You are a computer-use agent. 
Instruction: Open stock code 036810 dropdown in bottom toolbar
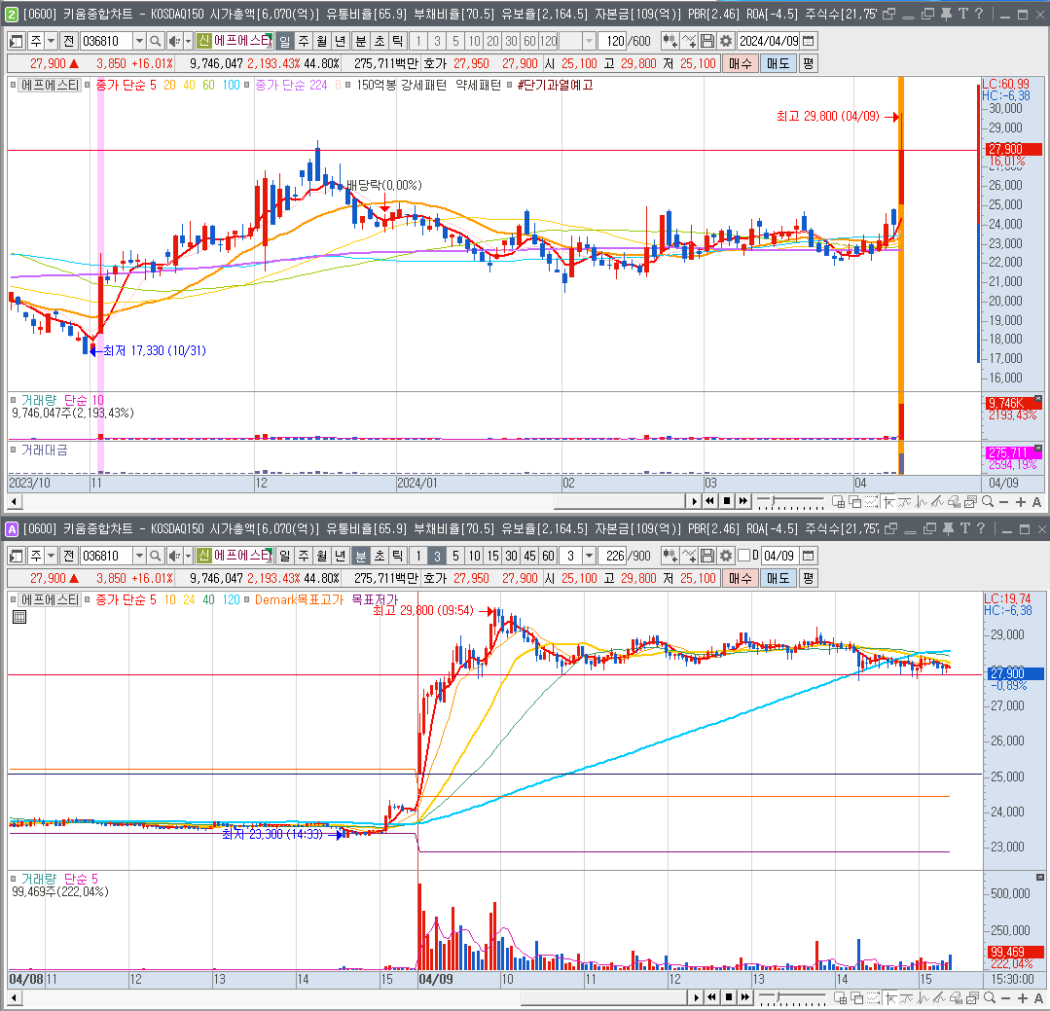click(139, 556)
